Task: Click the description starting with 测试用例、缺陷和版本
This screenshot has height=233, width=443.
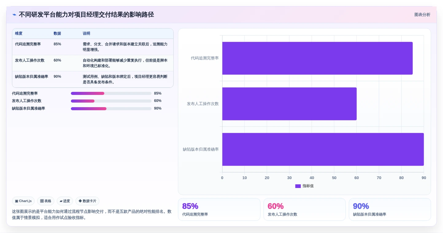Action: pos(125,79)
